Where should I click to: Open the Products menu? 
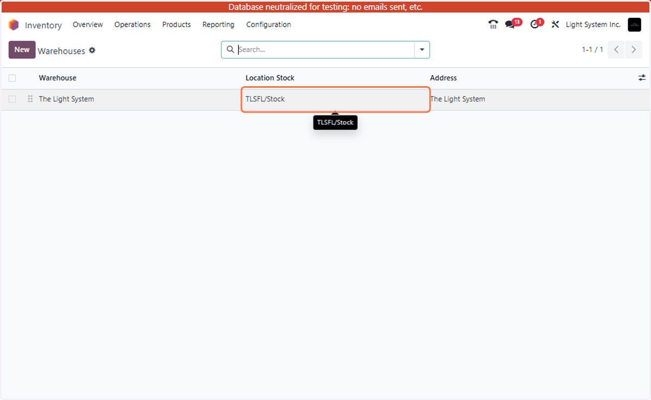tap(176, 24)
